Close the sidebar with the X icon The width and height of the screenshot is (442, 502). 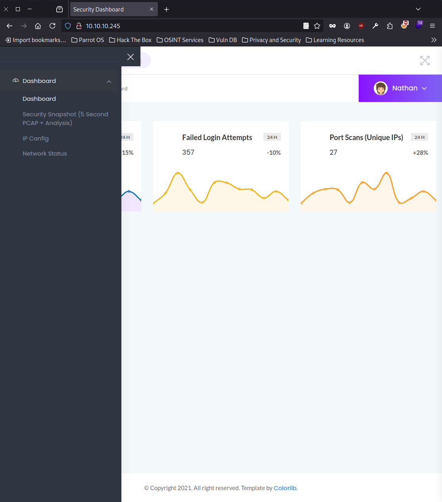coord(131,57)
